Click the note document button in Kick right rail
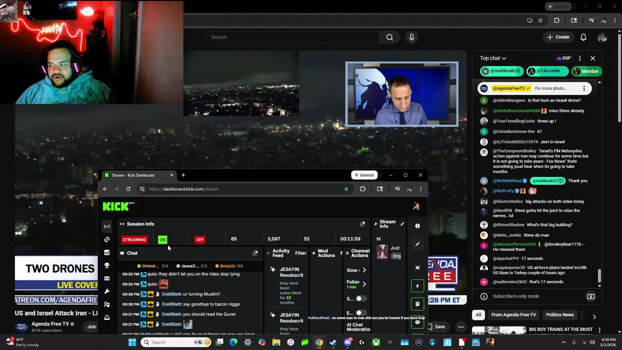The width and height of the screenshot is (622, 350). 417,304
